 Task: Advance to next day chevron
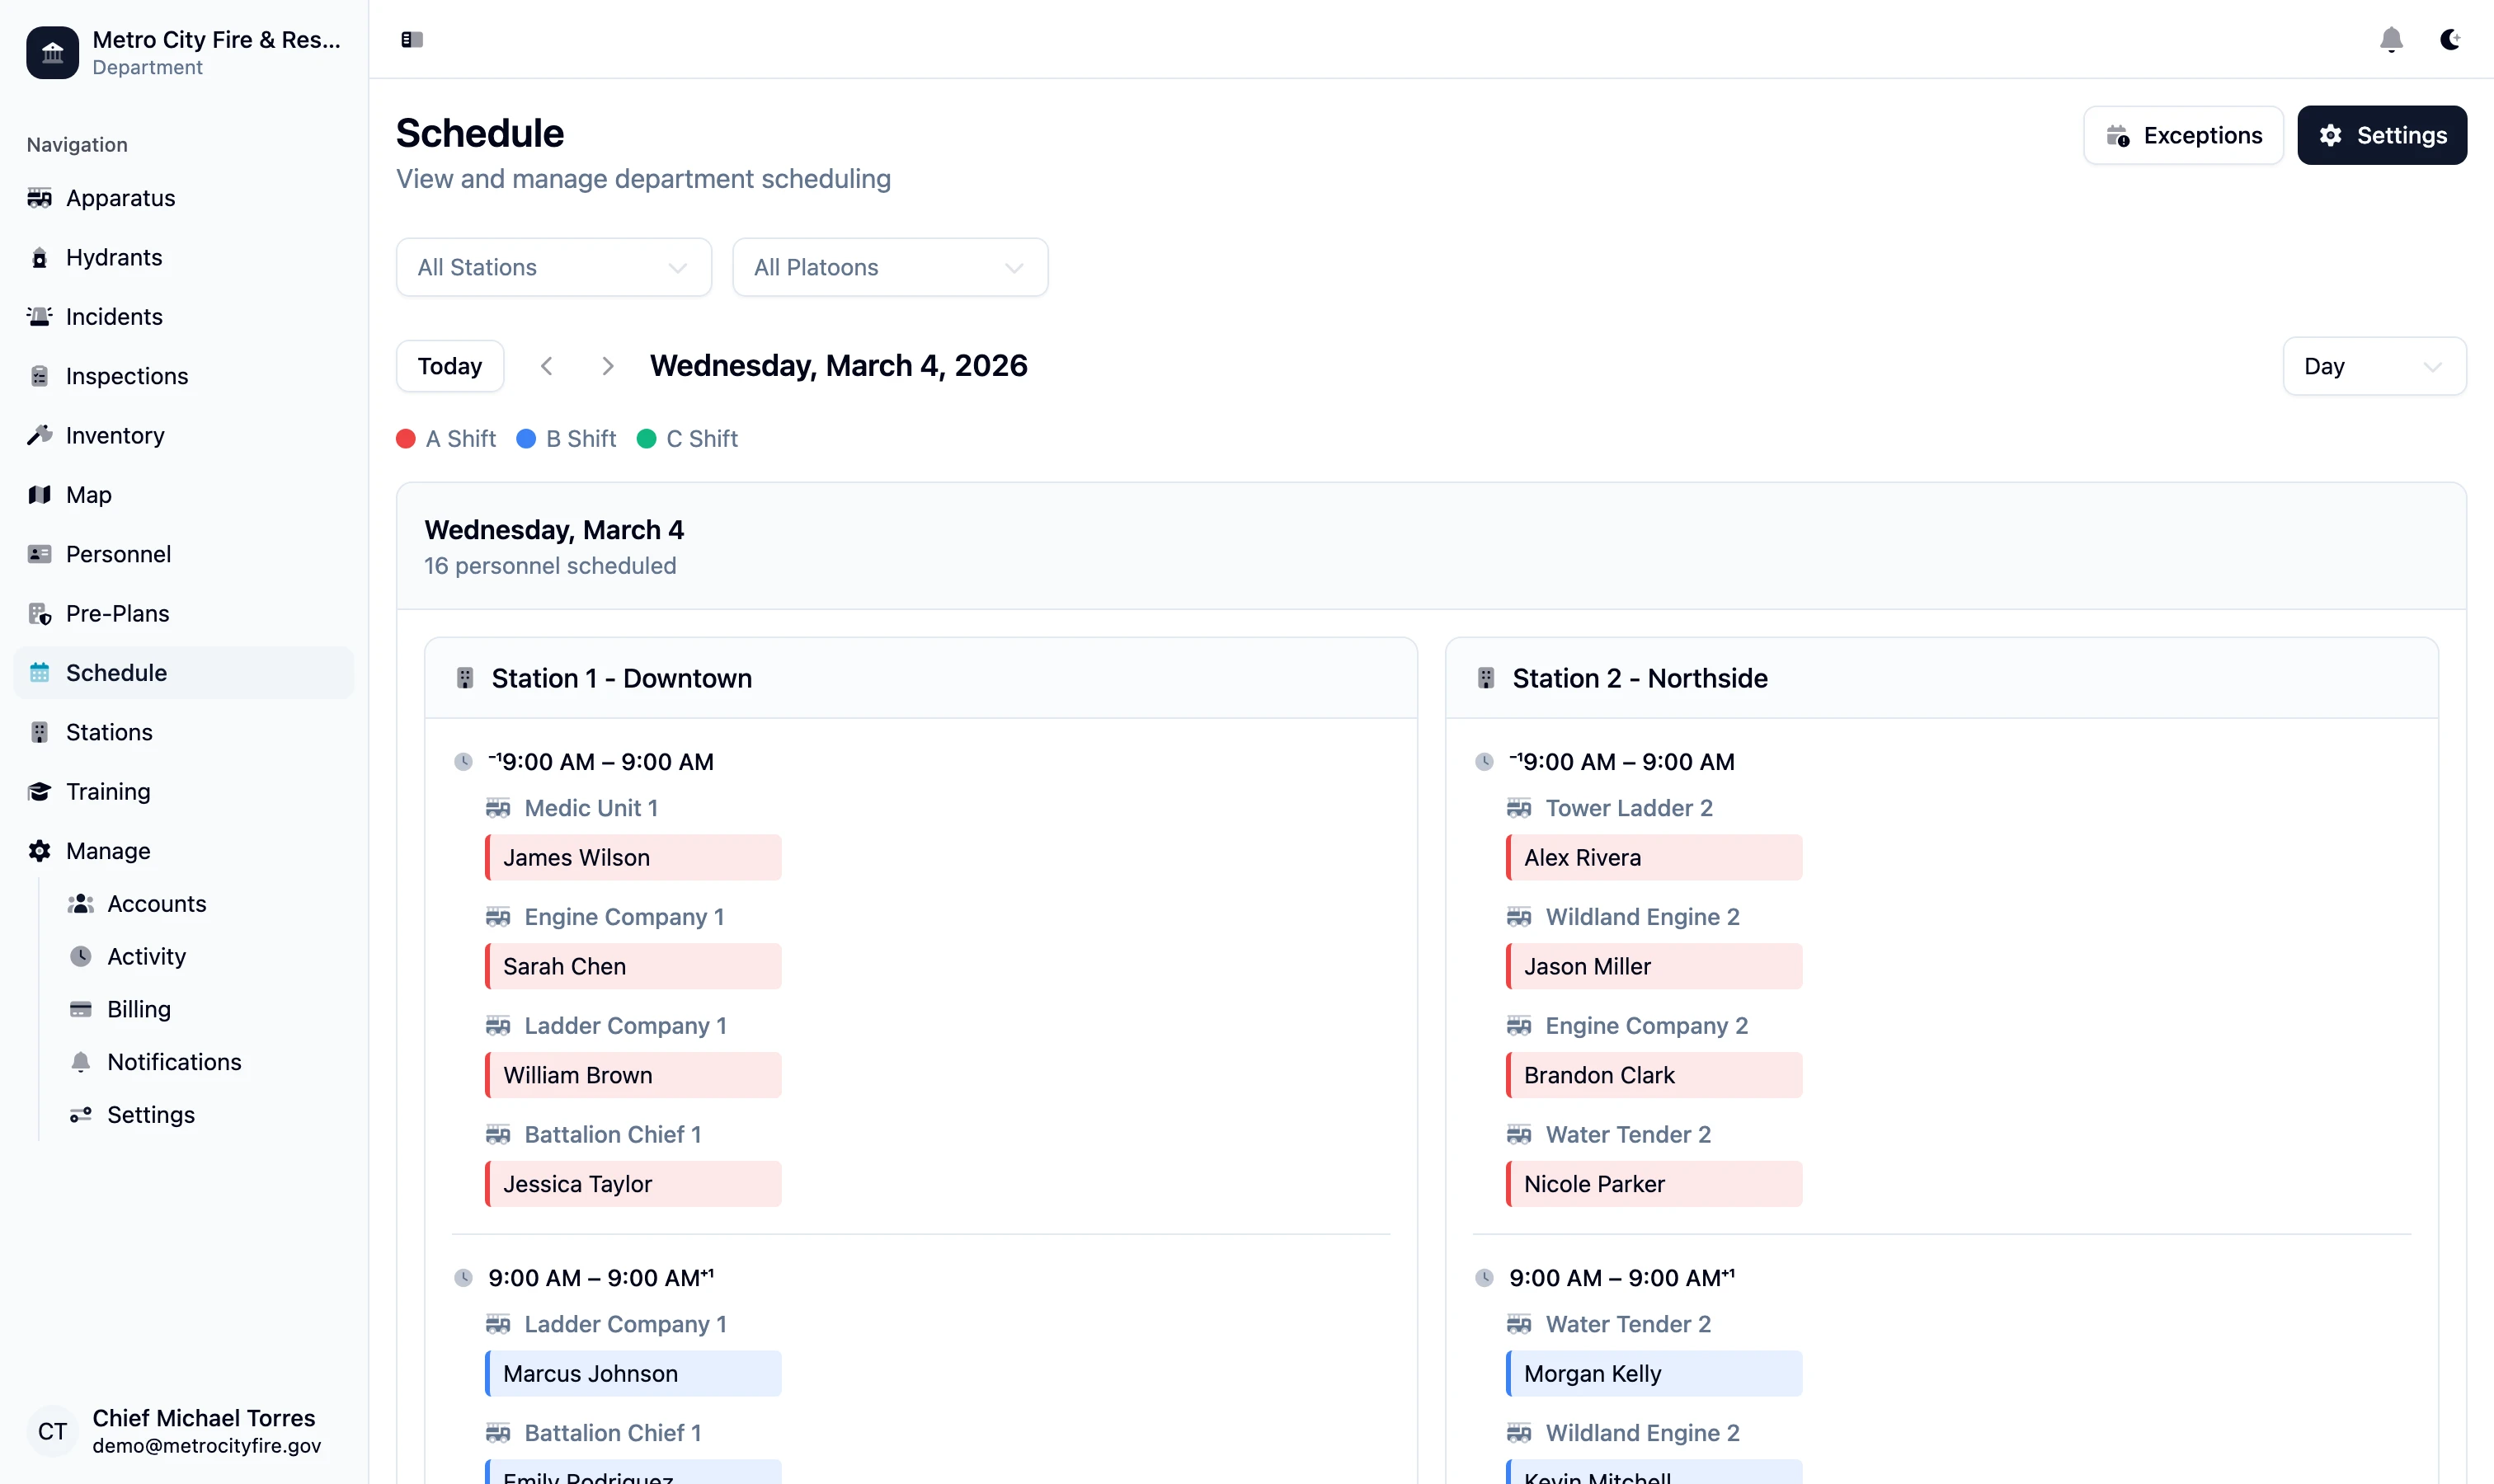click(607, 366)
